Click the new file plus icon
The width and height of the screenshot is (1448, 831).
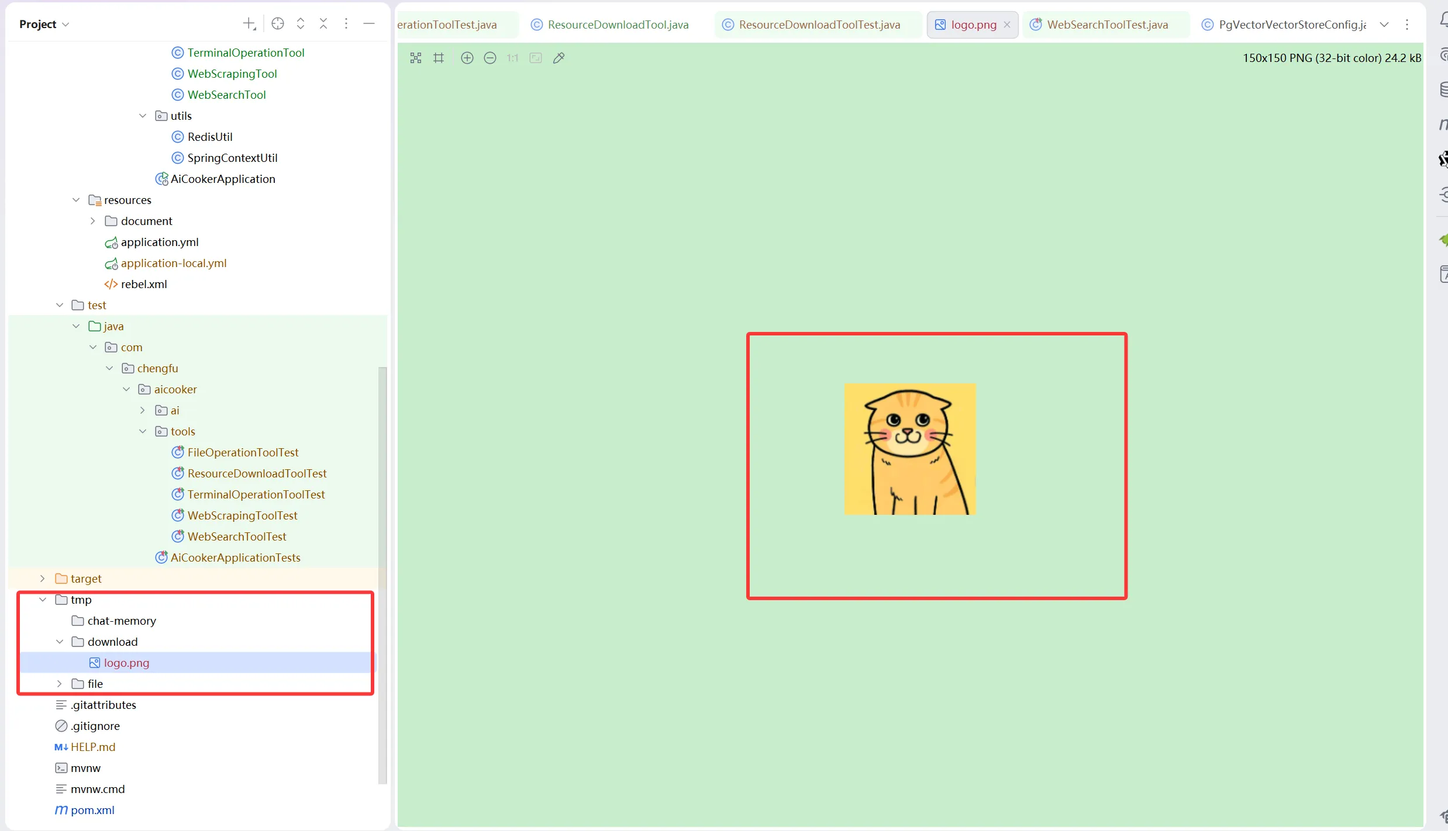(249, 23)
